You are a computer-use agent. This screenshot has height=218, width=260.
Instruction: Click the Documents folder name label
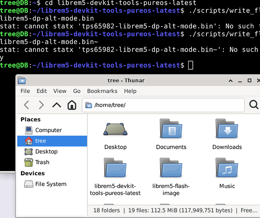click(x=171, y=147)
